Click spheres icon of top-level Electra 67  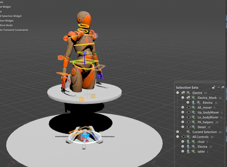pyautogui.click(x=183, y=93)
